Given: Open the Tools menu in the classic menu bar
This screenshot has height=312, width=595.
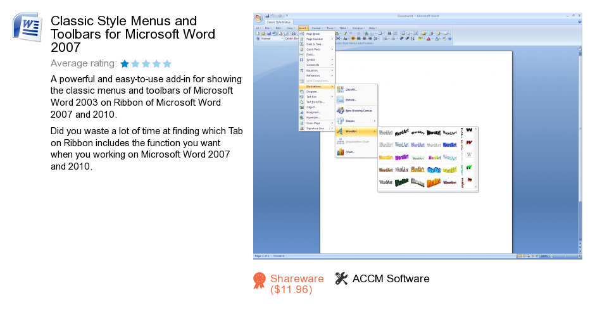Looking at the screenshot, I should [331, 28].
